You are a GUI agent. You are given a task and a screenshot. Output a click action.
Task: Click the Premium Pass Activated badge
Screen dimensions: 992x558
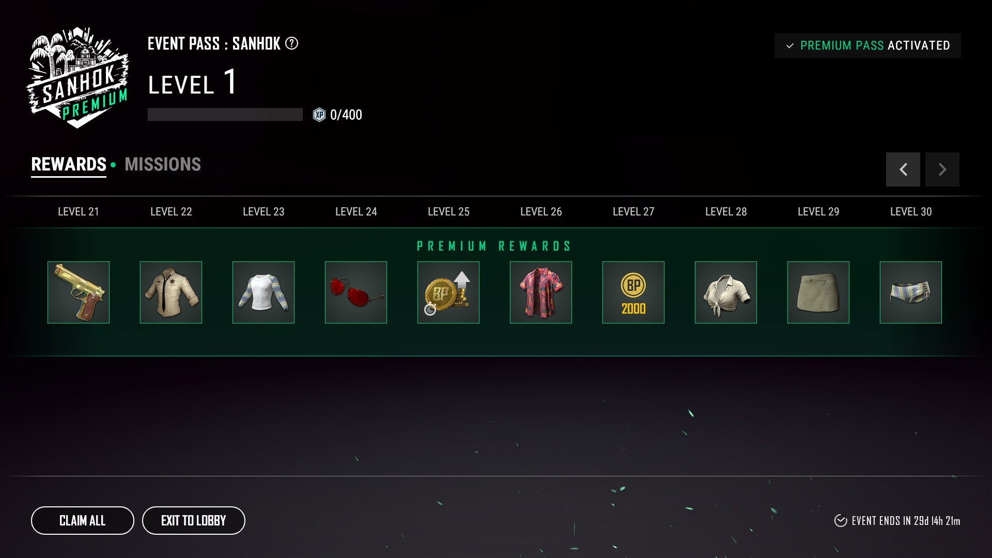(867, 45)
